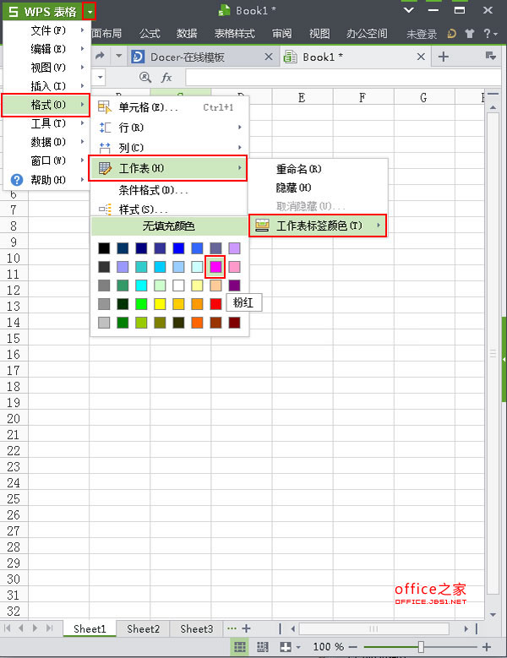Open the name box dropdown arrow

pos(100,77)
